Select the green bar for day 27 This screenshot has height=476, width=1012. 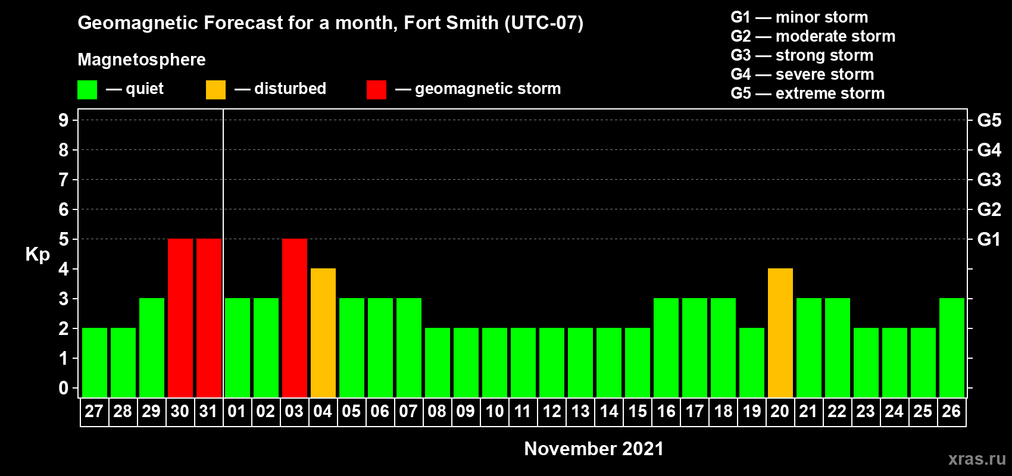click(x=95, y=362)
